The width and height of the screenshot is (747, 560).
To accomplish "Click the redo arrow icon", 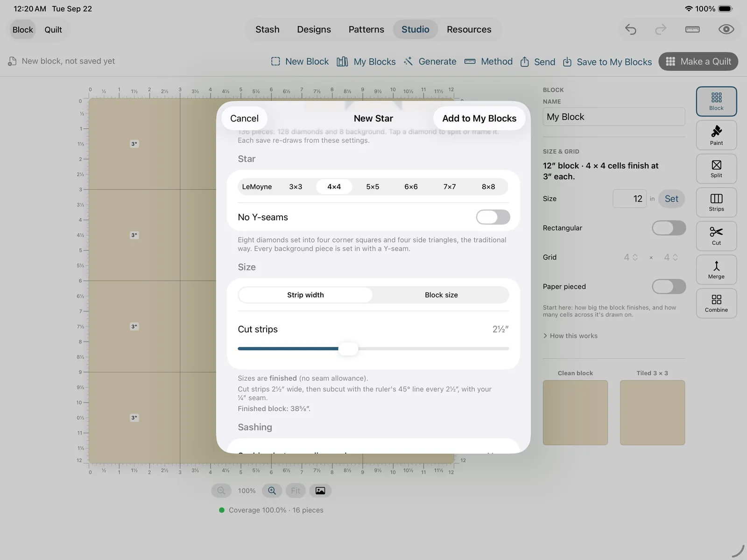I will 661,29.
